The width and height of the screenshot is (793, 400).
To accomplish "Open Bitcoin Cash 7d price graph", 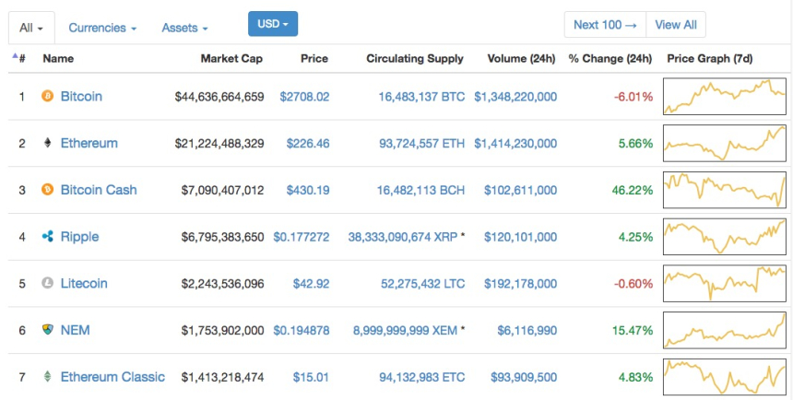I will [x=725, y=190].
